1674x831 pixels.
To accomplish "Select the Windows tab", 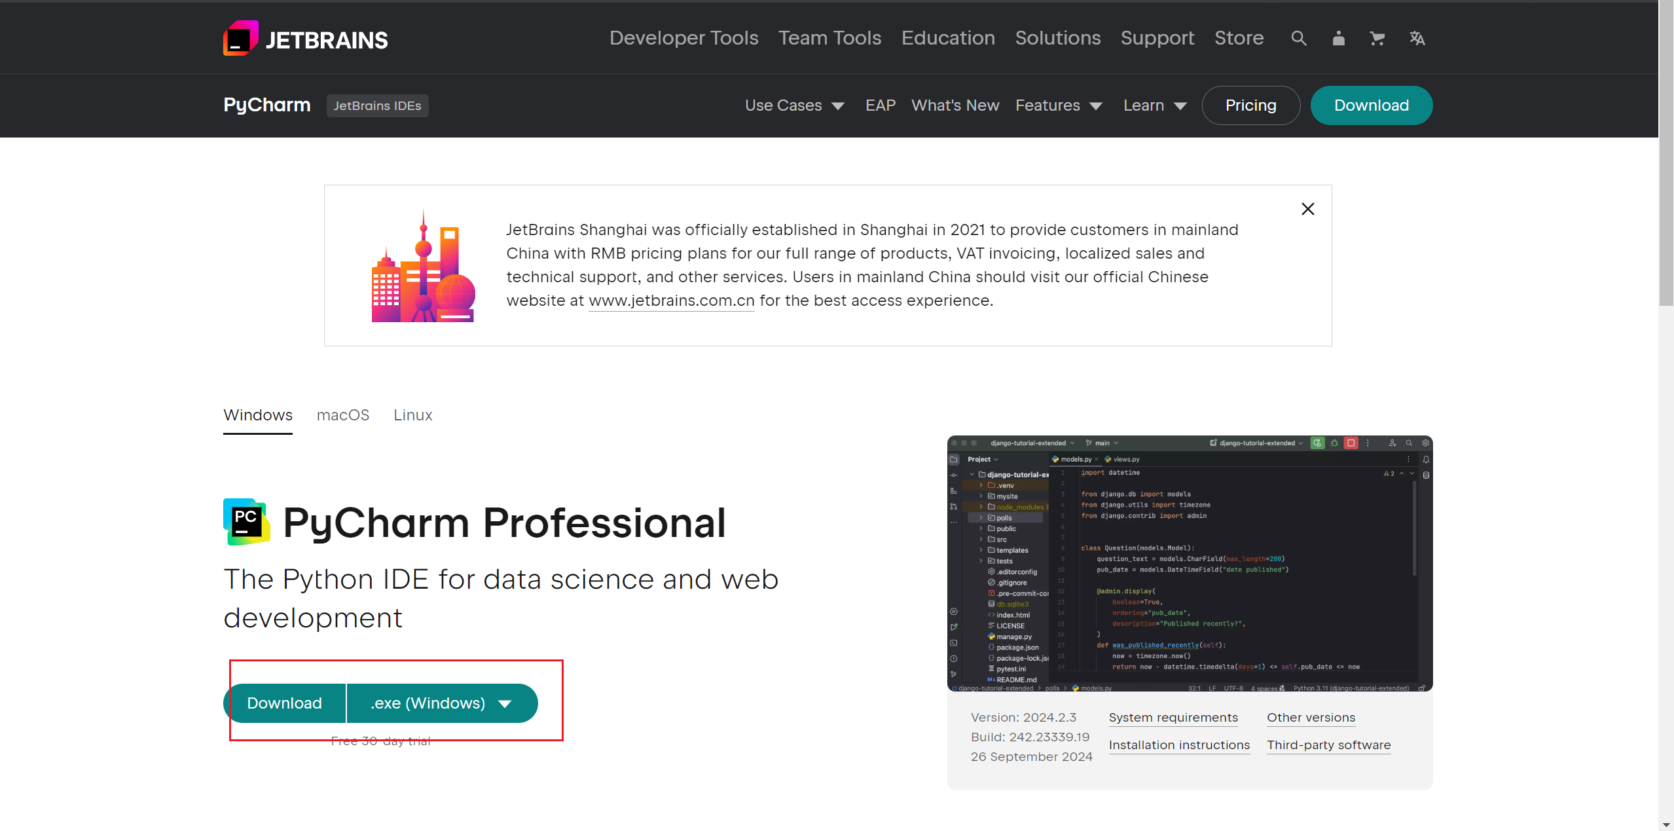I will point(258,415).
